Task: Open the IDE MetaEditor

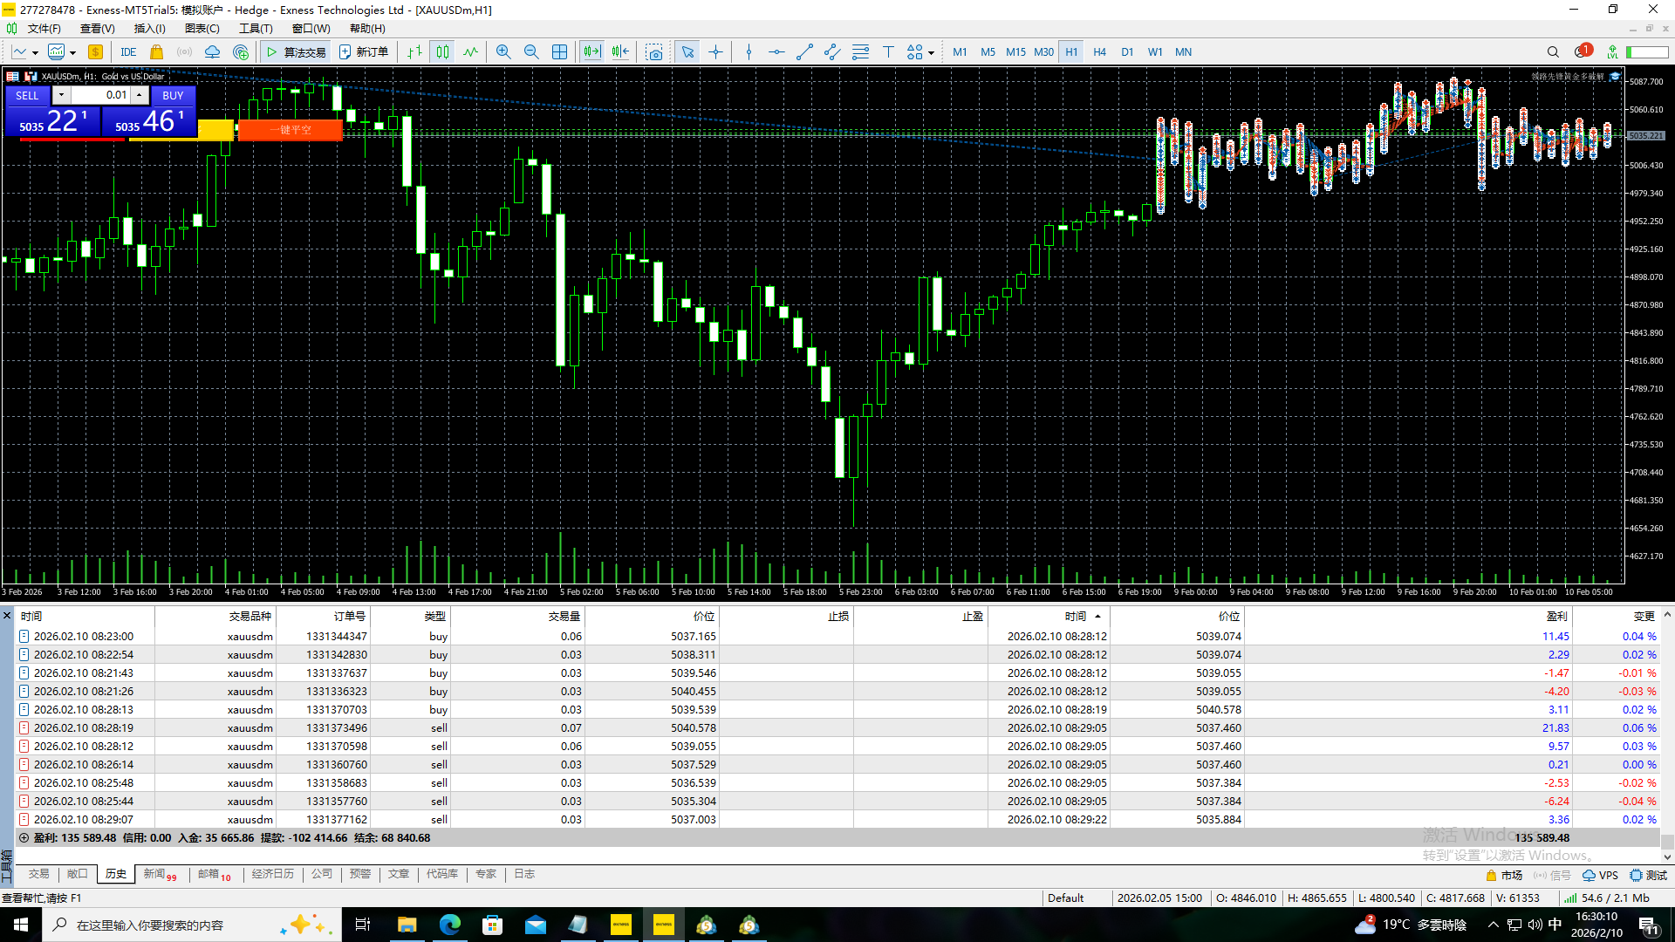Action: (128, 52)
